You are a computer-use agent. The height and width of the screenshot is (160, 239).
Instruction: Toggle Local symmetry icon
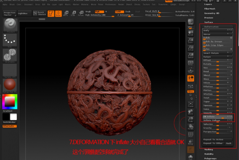tap(190, 78)
